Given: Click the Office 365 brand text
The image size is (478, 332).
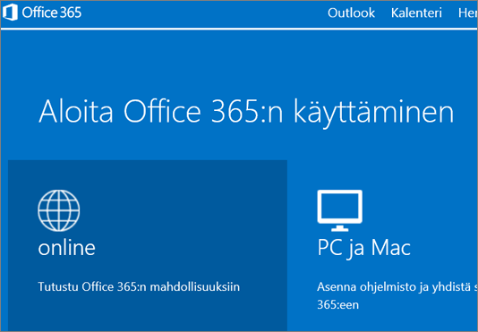Looking at the screenshot, I should 52,13.
